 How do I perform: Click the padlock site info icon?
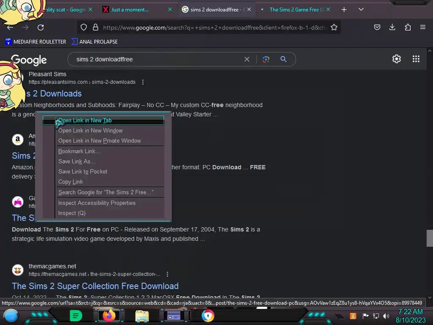click(x=96, y=27)
